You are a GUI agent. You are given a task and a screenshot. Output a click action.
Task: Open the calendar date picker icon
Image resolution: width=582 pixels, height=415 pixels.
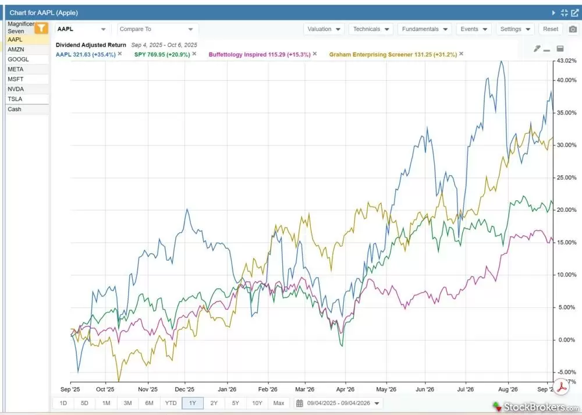300,403
